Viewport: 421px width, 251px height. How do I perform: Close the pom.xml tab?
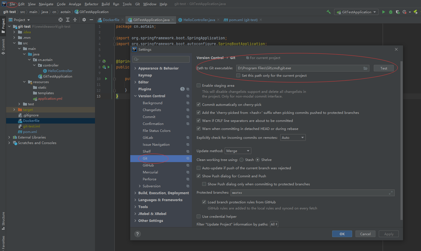tap(261, 20)
